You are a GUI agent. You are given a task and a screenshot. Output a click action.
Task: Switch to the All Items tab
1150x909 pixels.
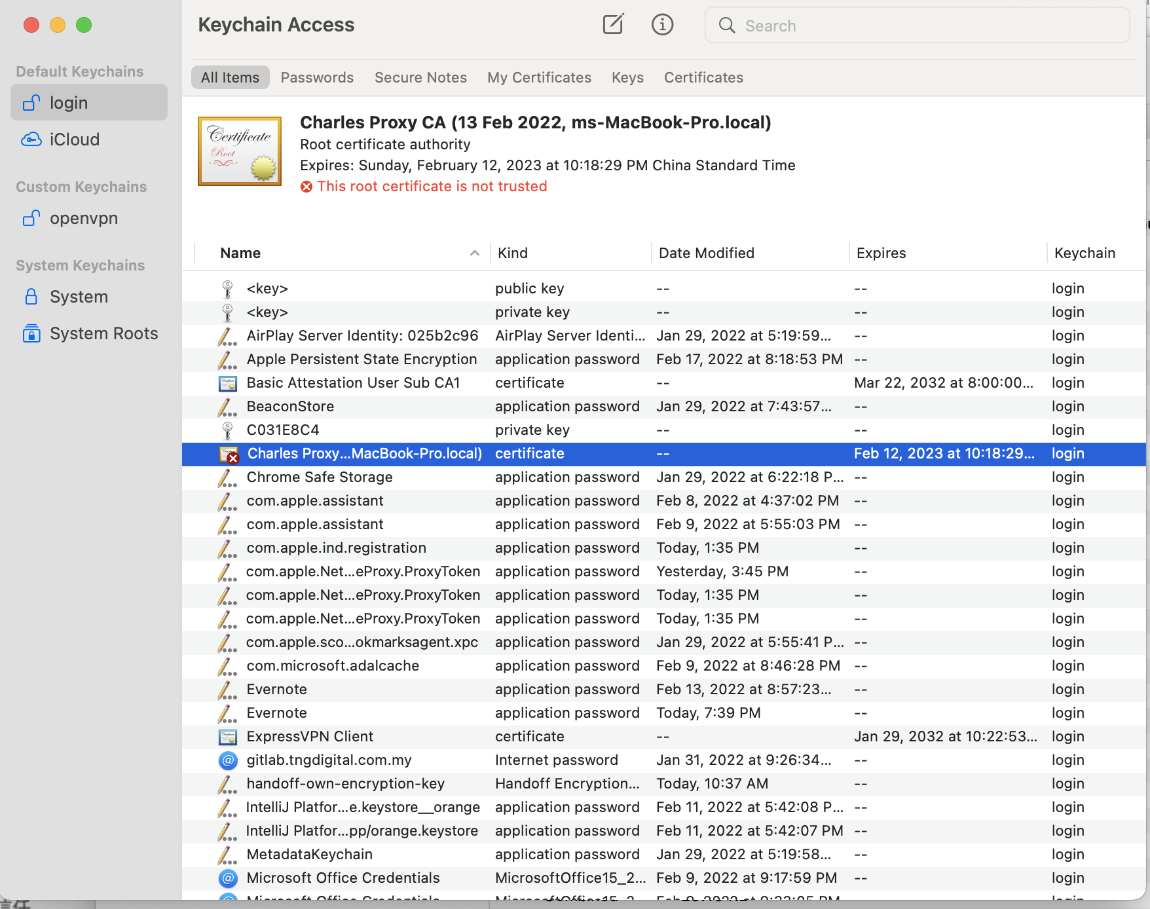coord(230,77)
